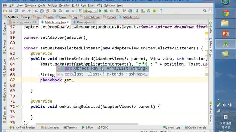Collapse code fold at line 72

21,107
